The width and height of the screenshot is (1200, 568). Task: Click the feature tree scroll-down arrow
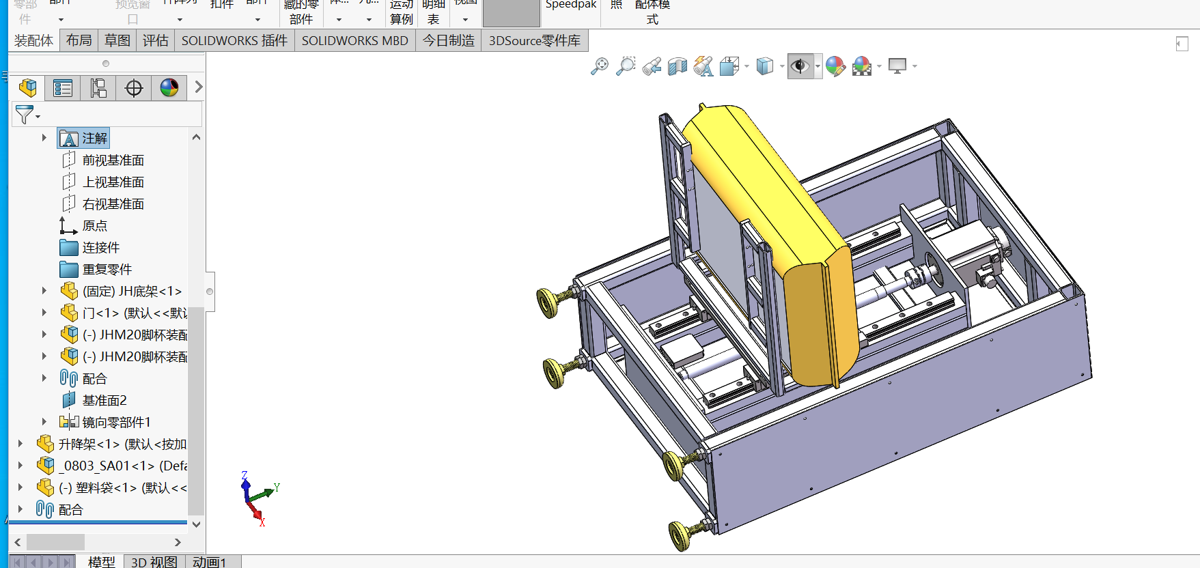[x=196, y=524]
